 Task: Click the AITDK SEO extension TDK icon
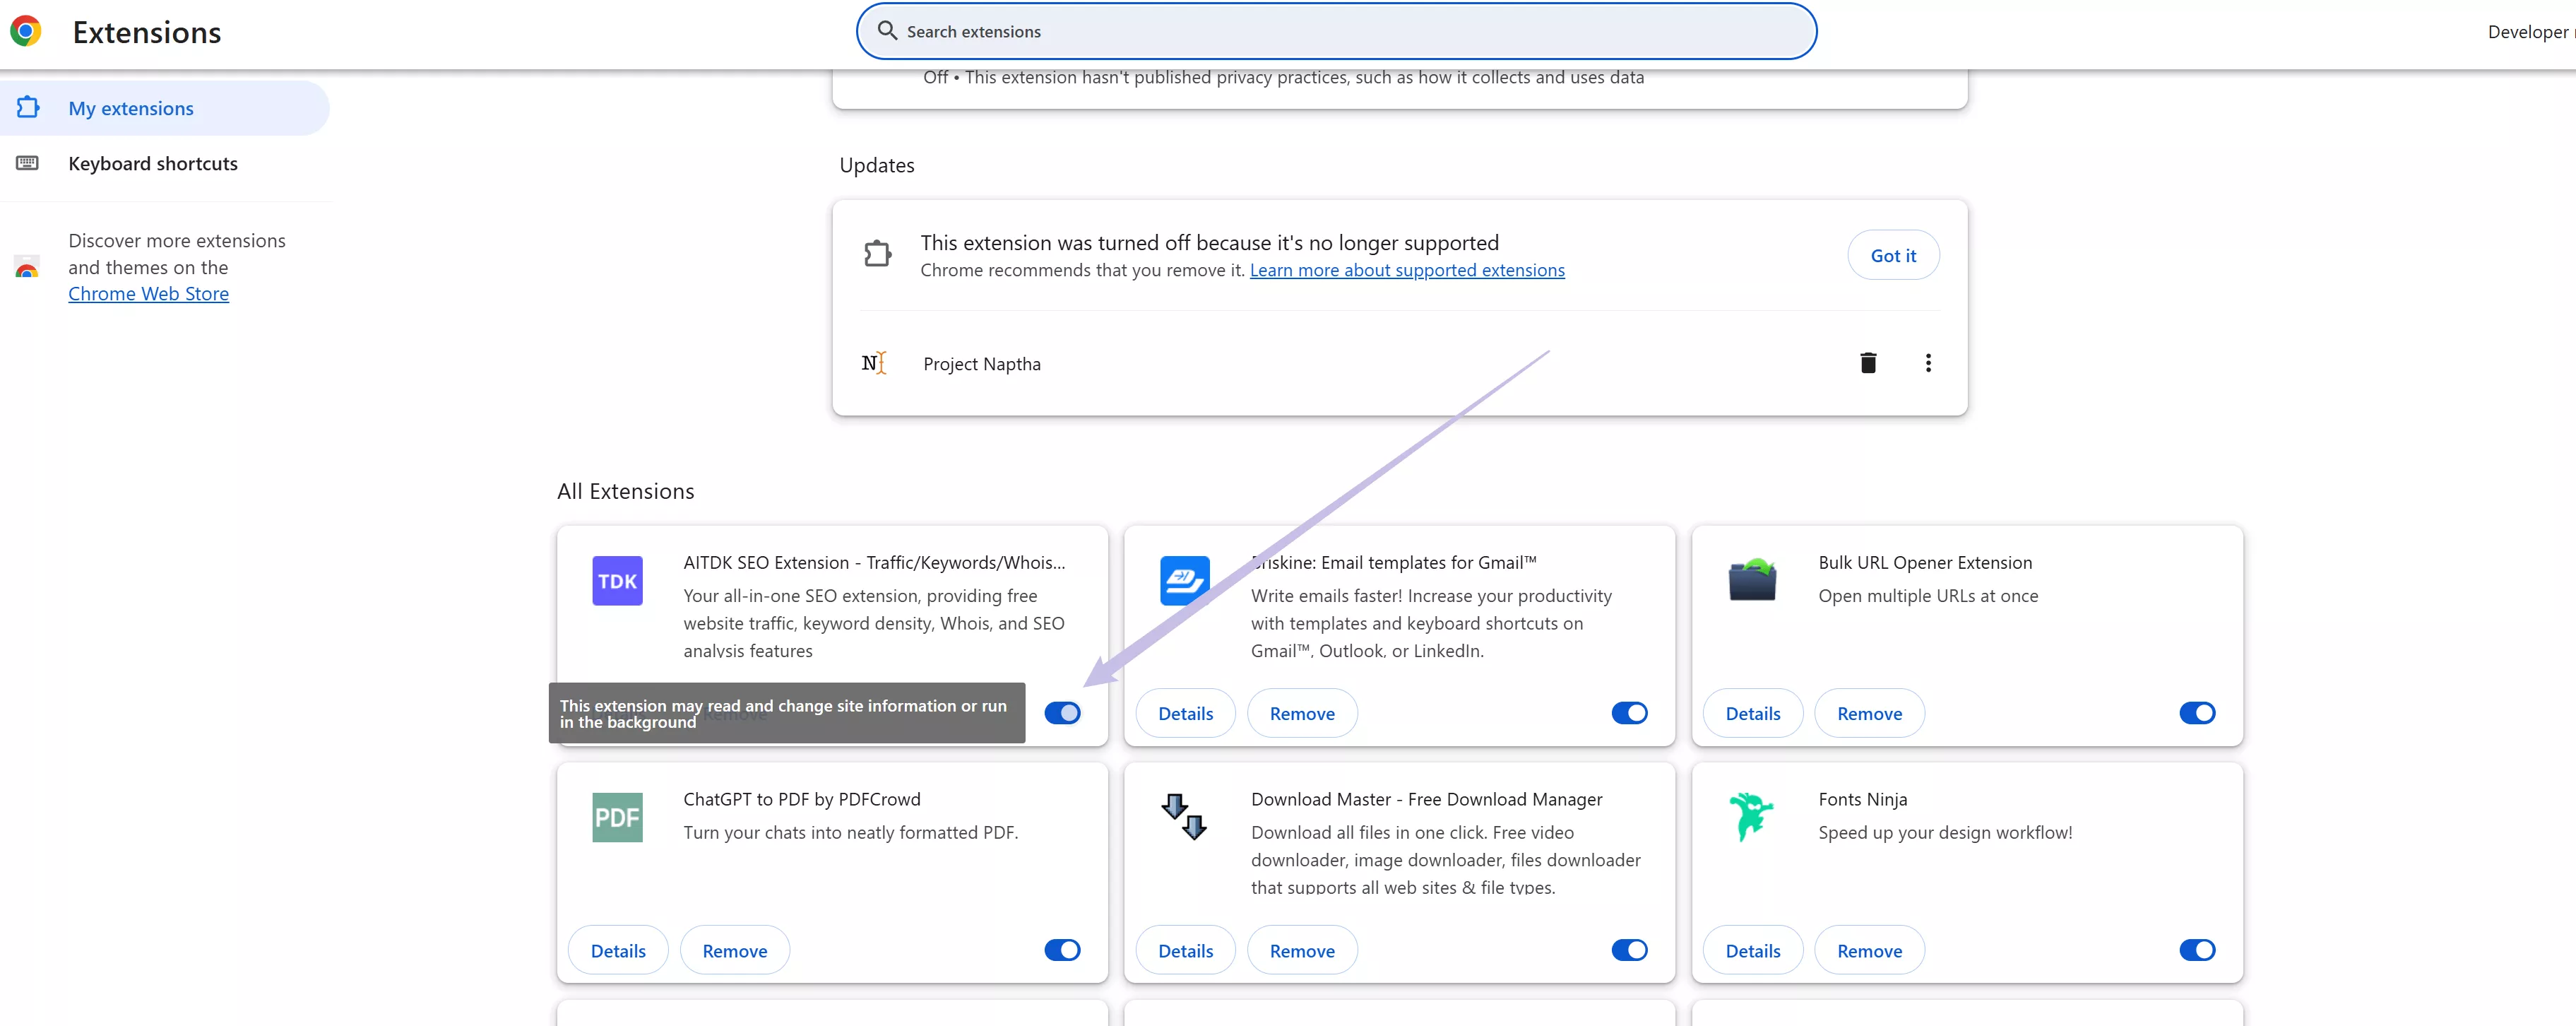(x=617, y=581)
